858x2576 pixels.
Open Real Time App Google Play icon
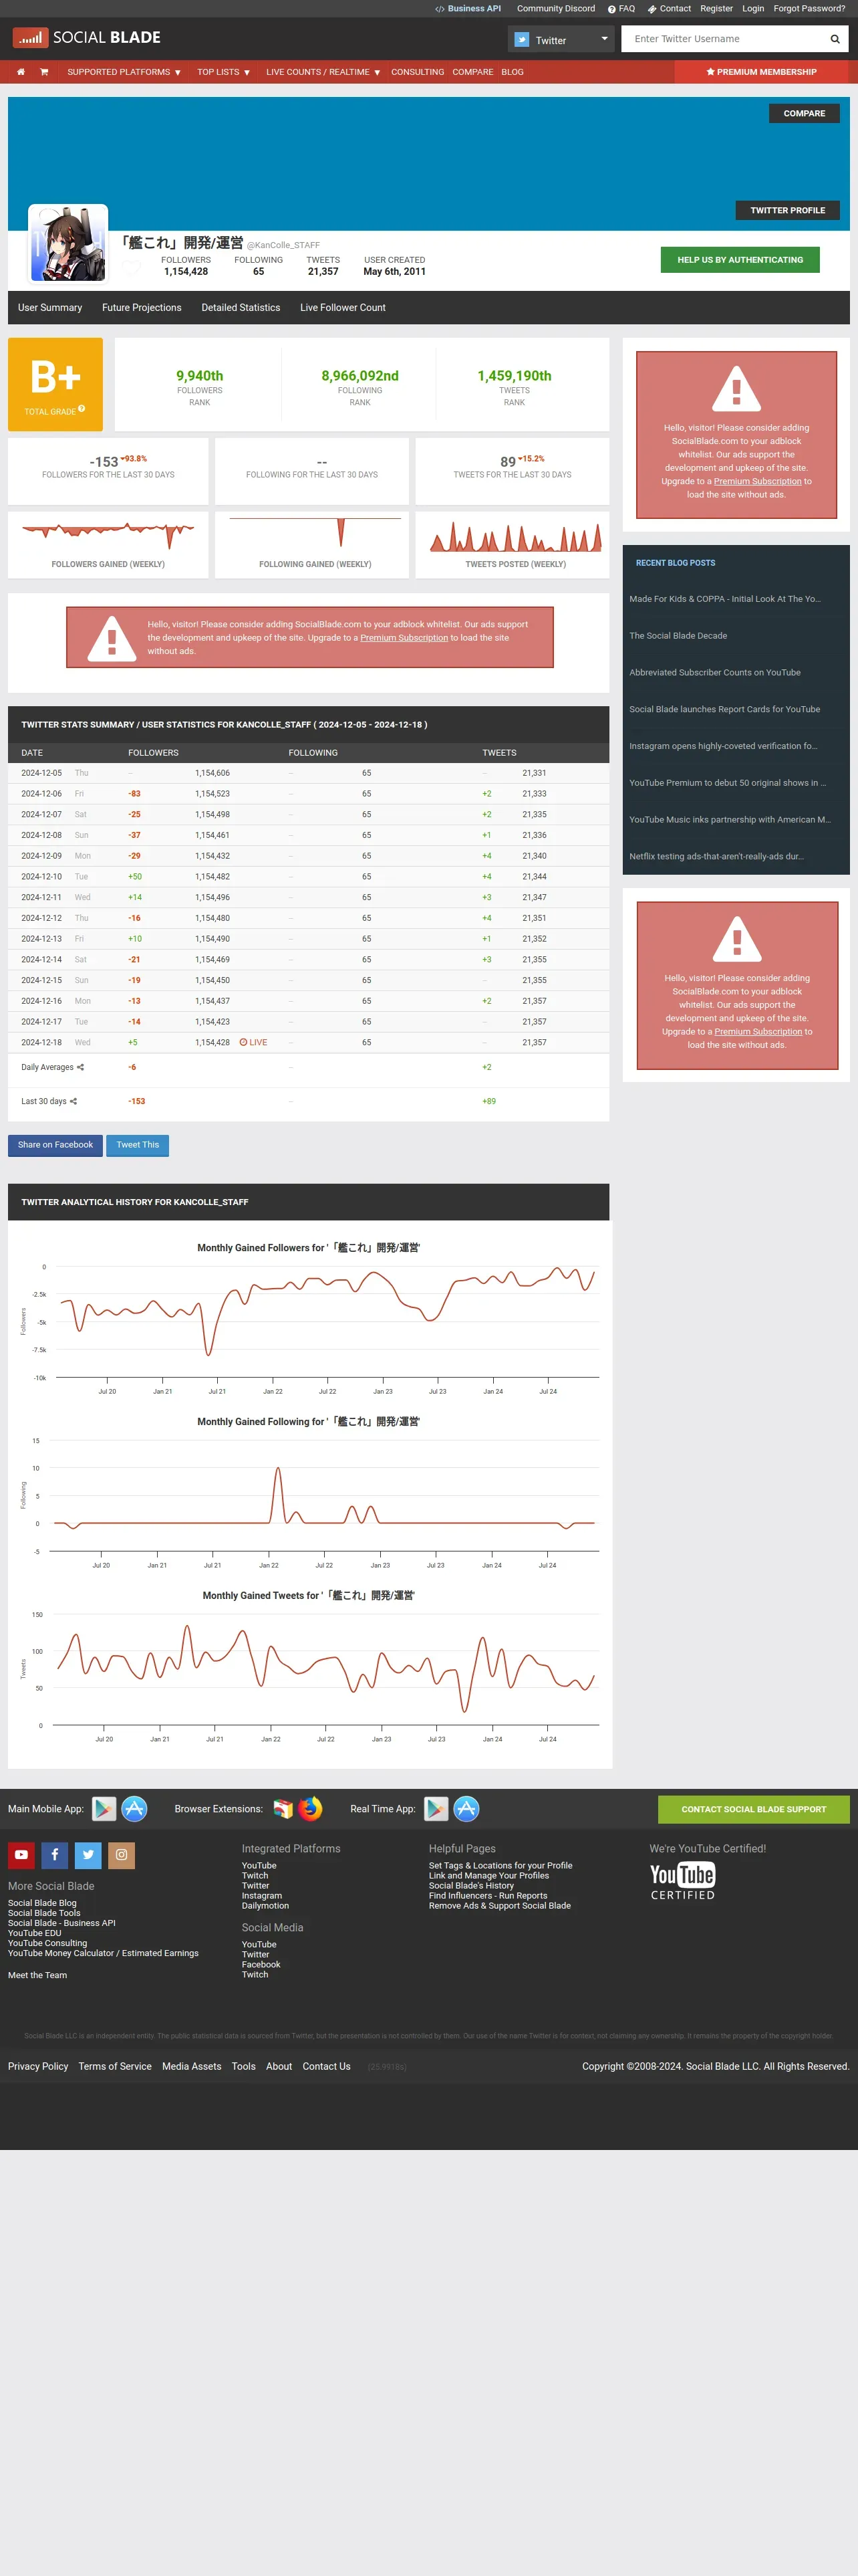point(436,1808)
